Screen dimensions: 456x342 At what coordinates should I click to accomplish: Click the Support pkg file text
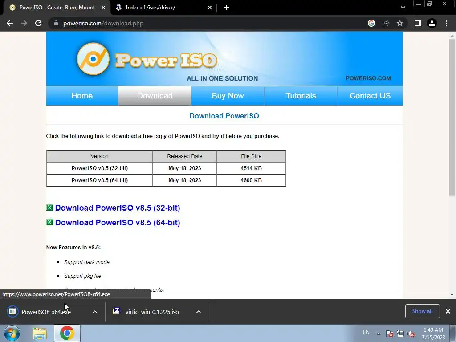point(82,276)
